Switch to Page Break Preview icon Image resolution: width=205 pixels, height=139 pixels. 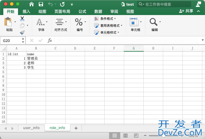(x=136, y=135)
